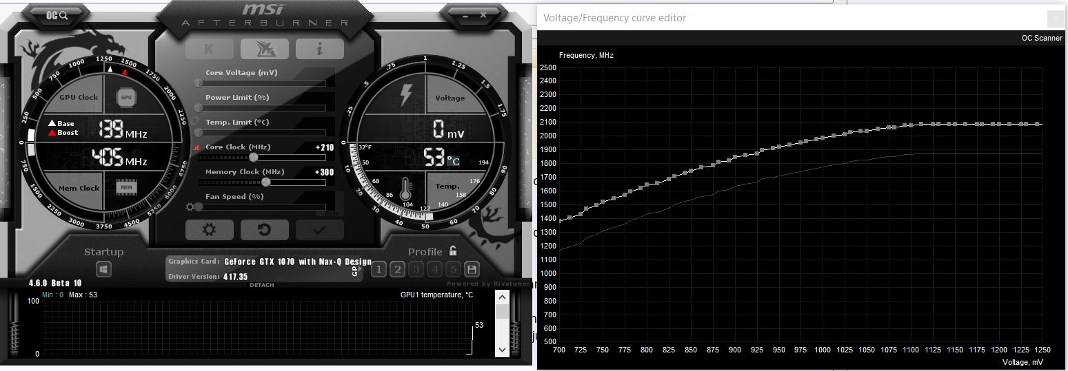Toggle temperature unit °C
This screenshot has height=371, width=1068.
pos(453,160)
